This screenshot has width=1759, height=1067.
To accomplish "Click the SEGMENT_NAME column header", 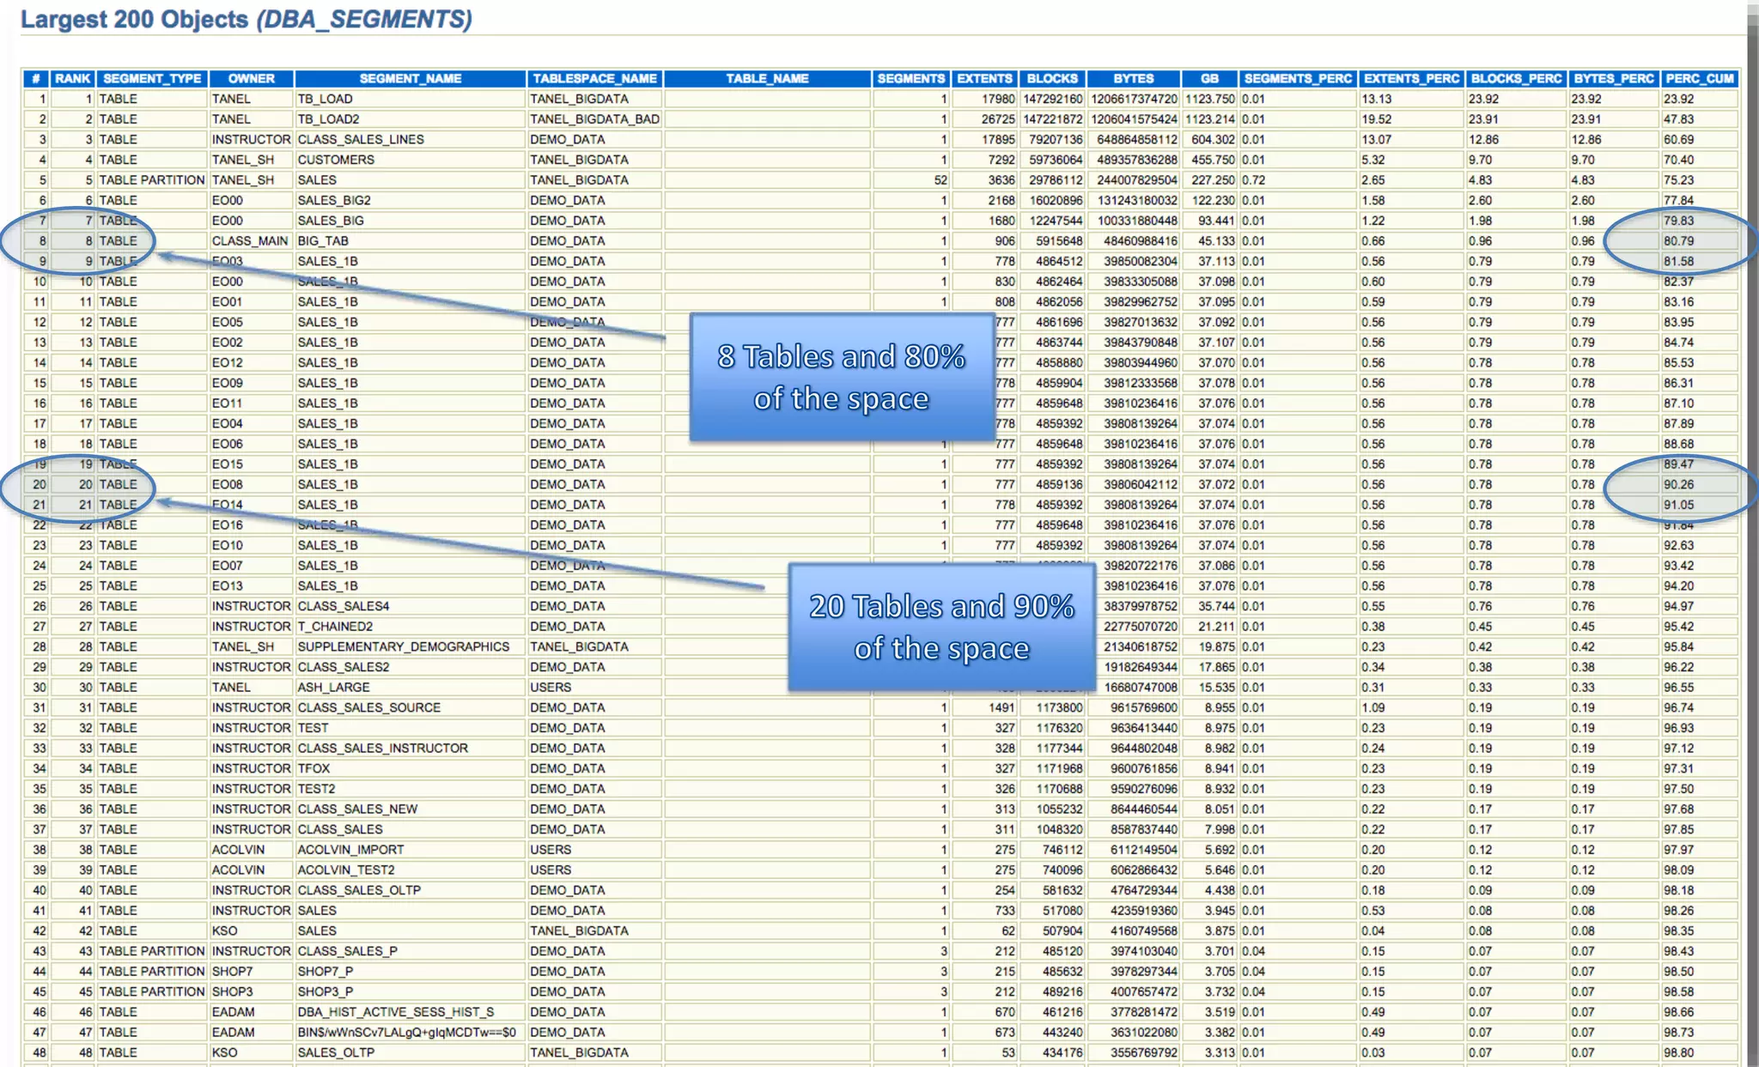I will (410, 78).
